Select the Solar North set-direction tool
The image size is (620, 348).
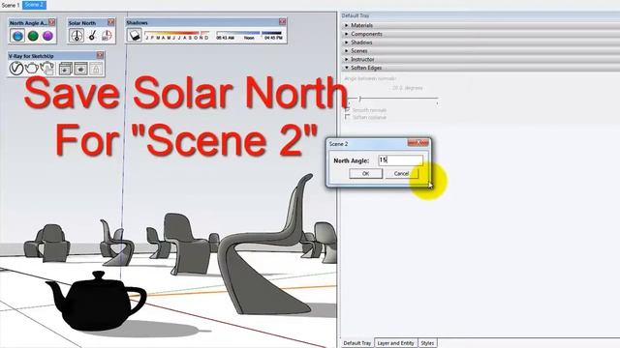[x=92, y=36]
